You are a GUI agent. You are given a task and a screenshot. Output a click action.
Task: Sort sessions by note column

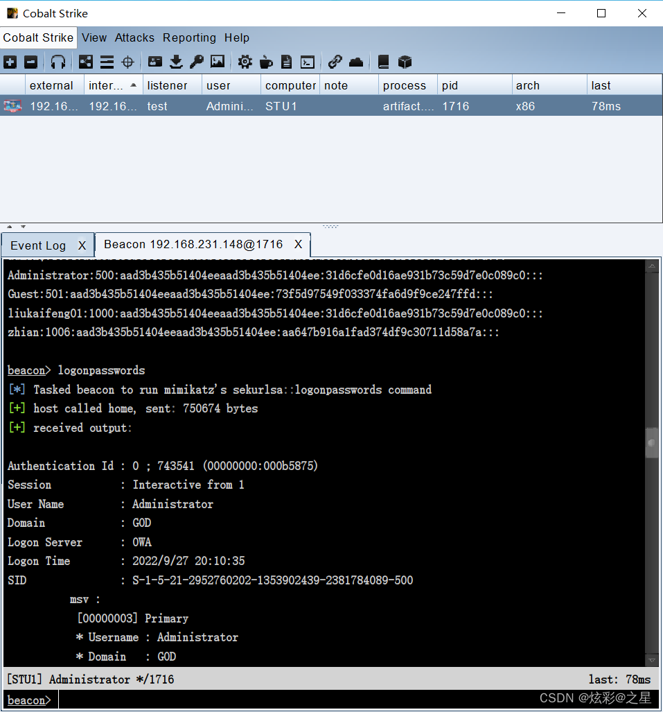[x=348, y=85]
